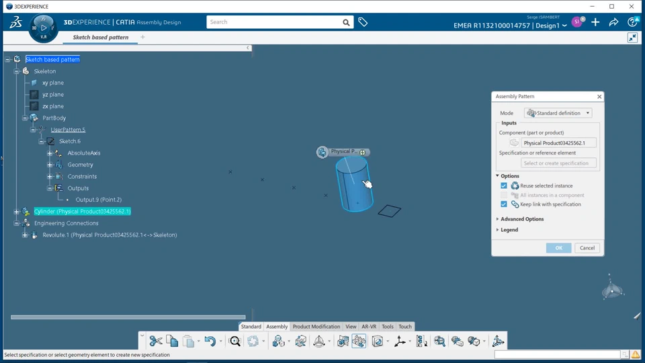Switch to Product Modification tab
The height and width of the screenshot is (363, 645).
(316, 327)
